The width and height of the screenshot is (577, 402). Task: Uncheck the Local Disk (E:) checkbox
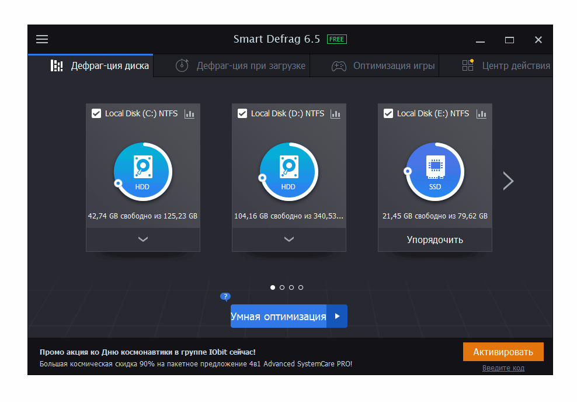[x=389, y=114]
